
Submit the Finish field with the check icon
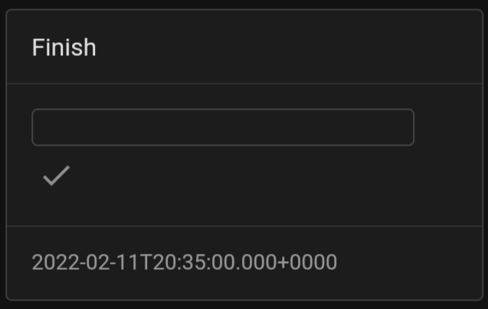tap(56, 176)
